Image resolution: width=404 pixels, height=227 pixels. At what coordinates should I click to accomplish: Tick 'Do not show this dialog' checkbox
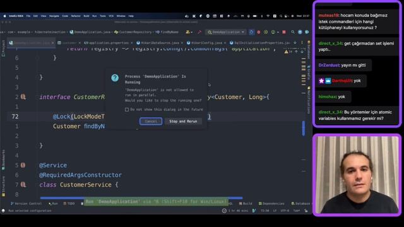127,110
